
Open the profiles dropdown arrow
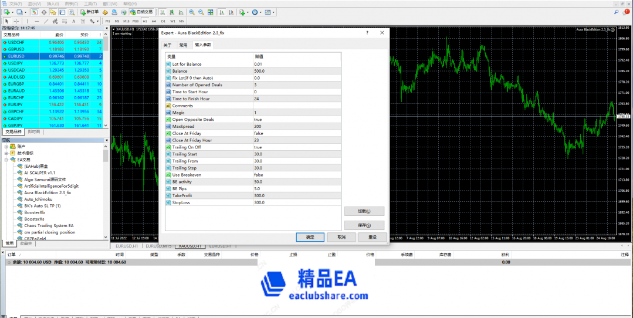[25, 12]
